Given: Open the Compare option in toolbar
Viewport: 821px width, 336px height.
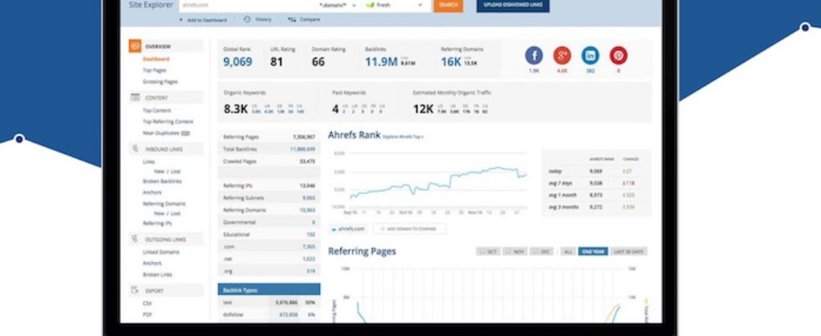Looking at the screenshot, I should coord(304,19).
